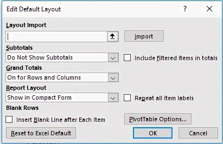The height and width of the screenshot is (144, 223).
Task: Expand the Report Layout dropdown arrow
Action: (113, 97)
